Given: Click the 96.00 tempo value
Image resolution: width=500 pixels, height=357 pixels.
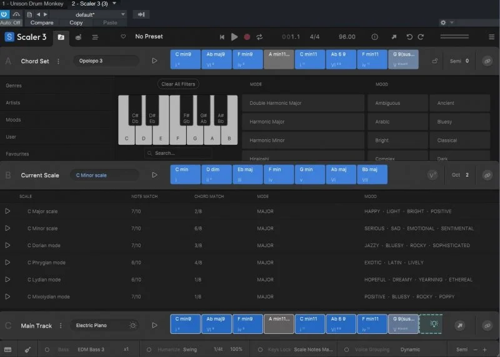Looking at the screenshot, I should 347,37.
